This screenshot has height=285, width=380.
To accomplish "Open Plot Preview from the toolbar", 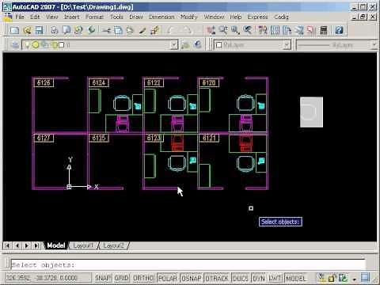I will click(66, 30).
